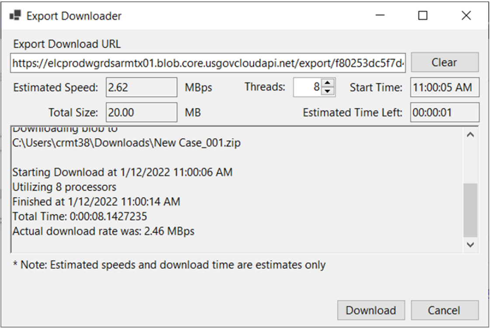Screen dimensions: 491x328
Task: Click the Actual download rate log line
Action: tap(104, 231)
